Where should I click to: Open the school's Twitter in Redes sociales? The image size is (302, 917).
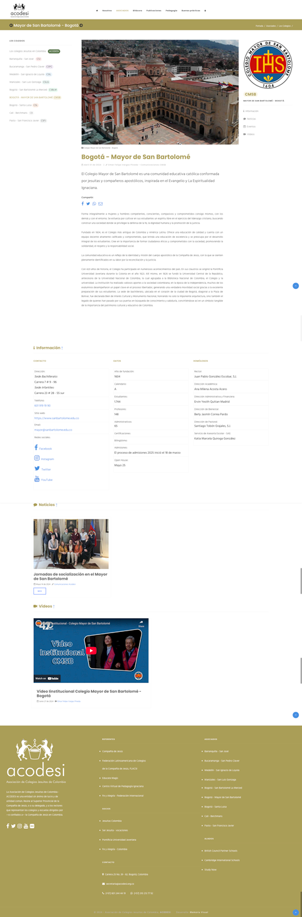(x=43, y=469)
